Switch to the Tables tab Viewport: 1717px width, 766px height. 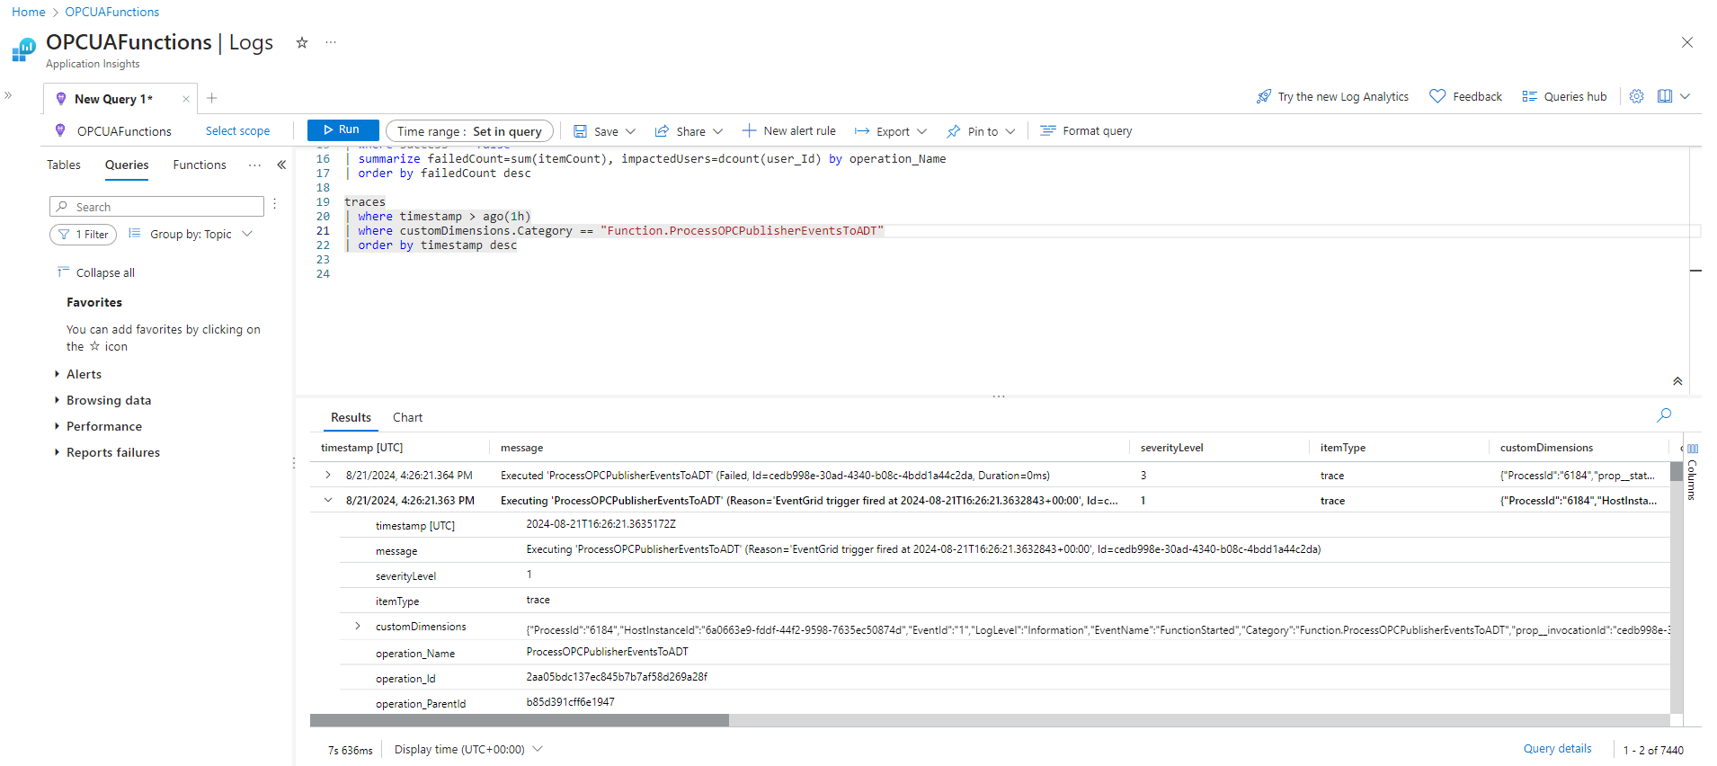tap(64, 165)
